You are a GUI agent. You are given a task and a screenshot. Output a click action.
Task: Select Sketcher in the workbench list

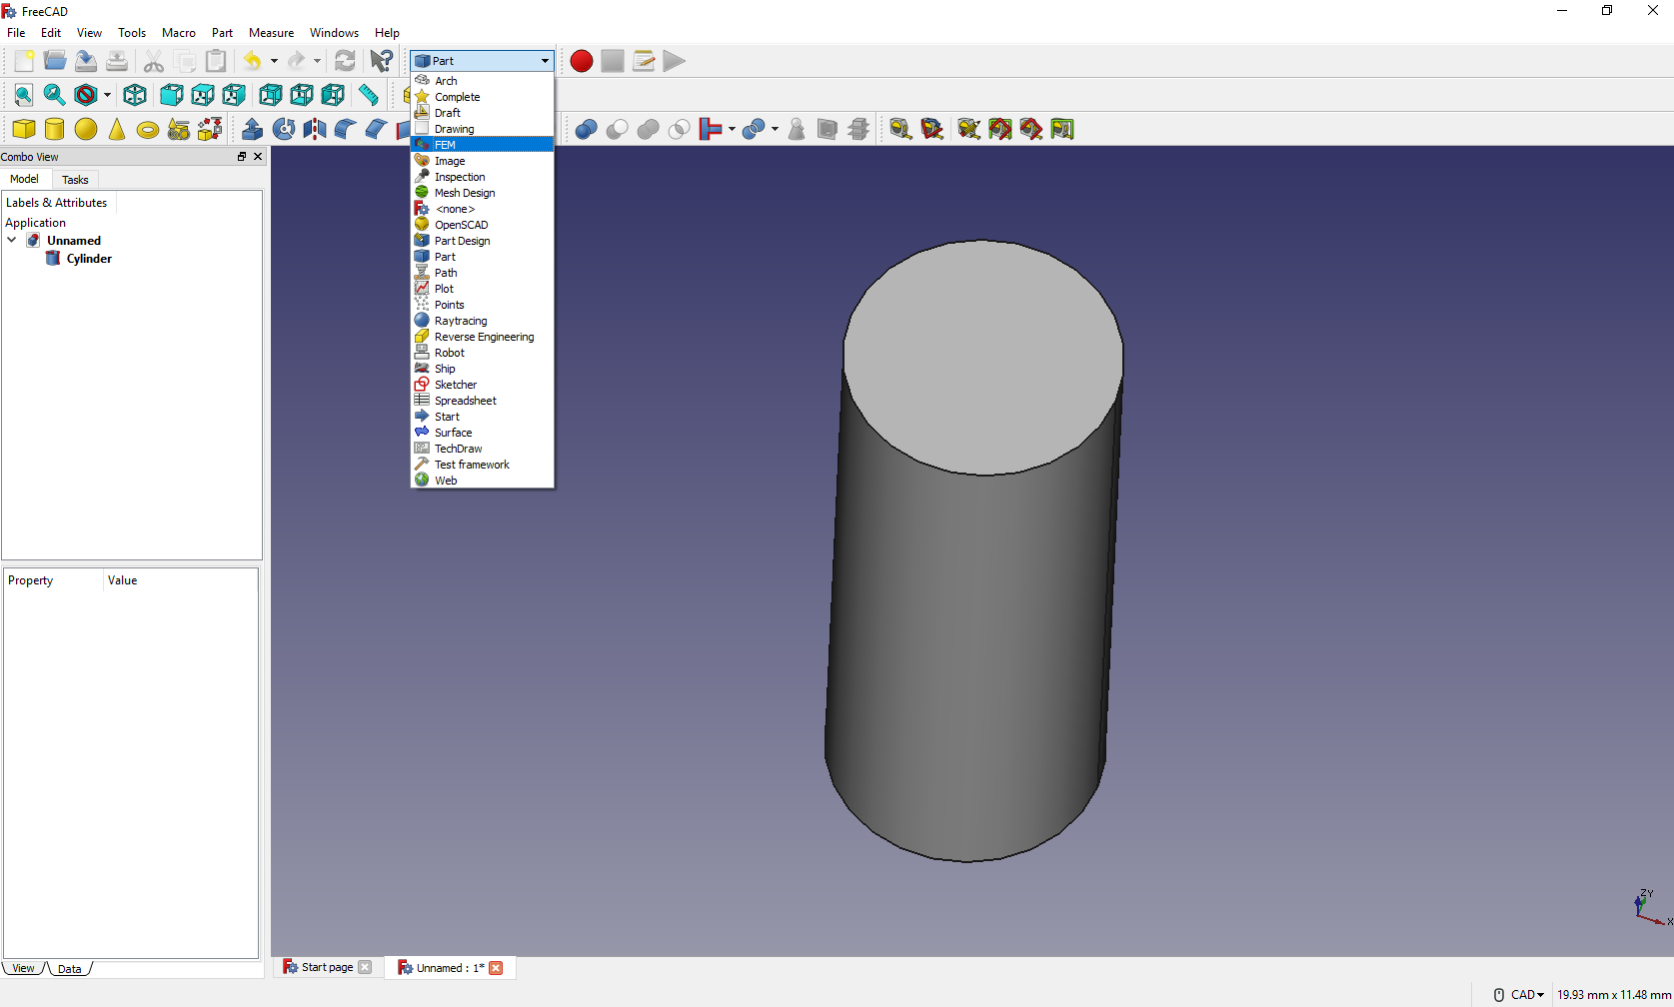(456, 385)
